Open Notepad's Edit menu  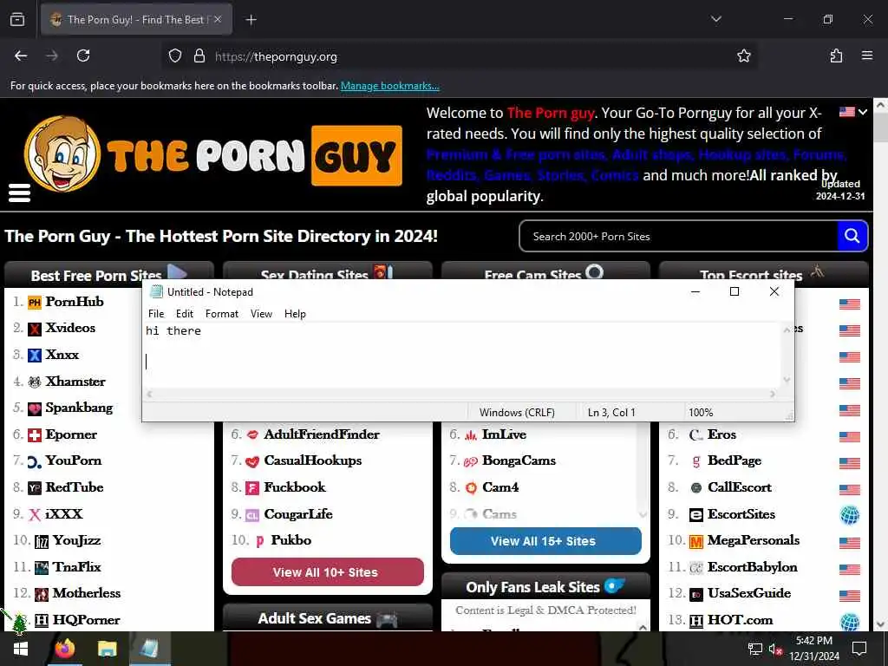(x=185, y=314)
